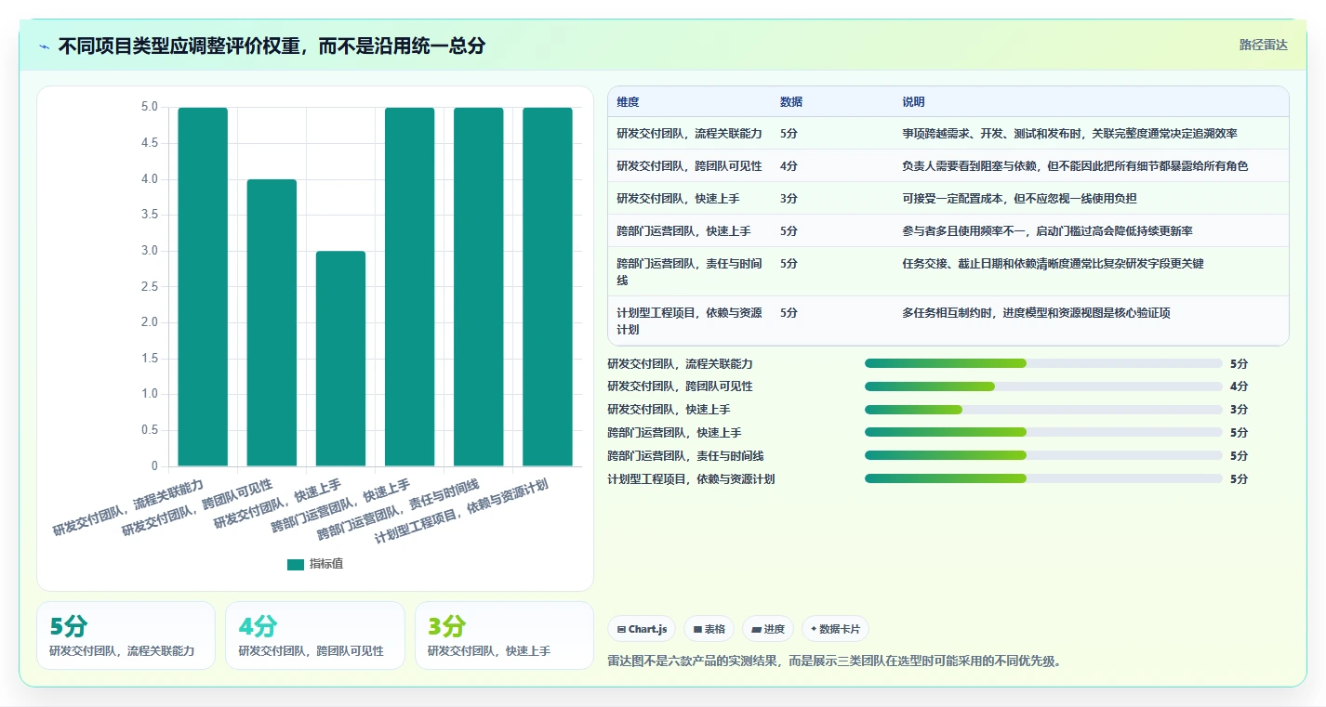Click the page title 不同项目类型应调整评价权重
Image resolution: width=1326 pixels, height=707 pixels.
pos(272,46)
